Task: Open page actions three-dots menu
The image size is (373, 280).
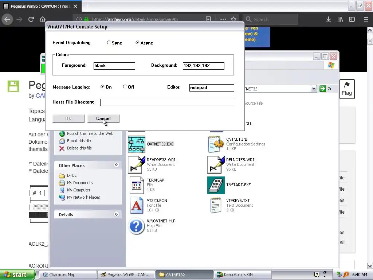Action: pos(223,19)
